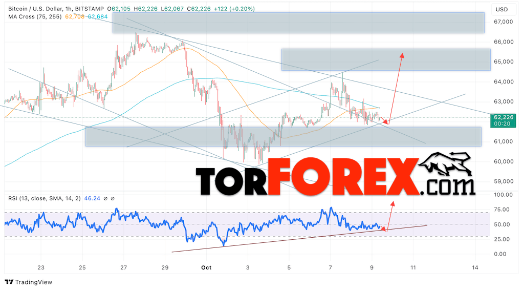Click the green current price tag 62,226
Image resolution: width=523 pixels, height=290 pixels.
click(504, 120)
